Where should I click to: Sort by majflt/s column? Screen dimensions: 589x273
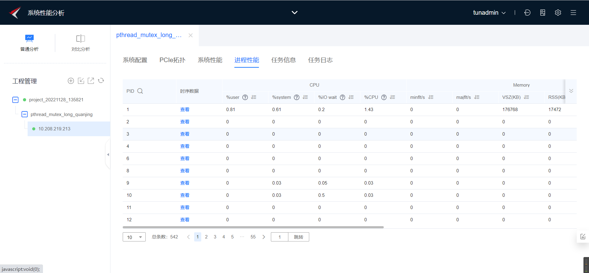pyautogui.click(x=477, y=97)
